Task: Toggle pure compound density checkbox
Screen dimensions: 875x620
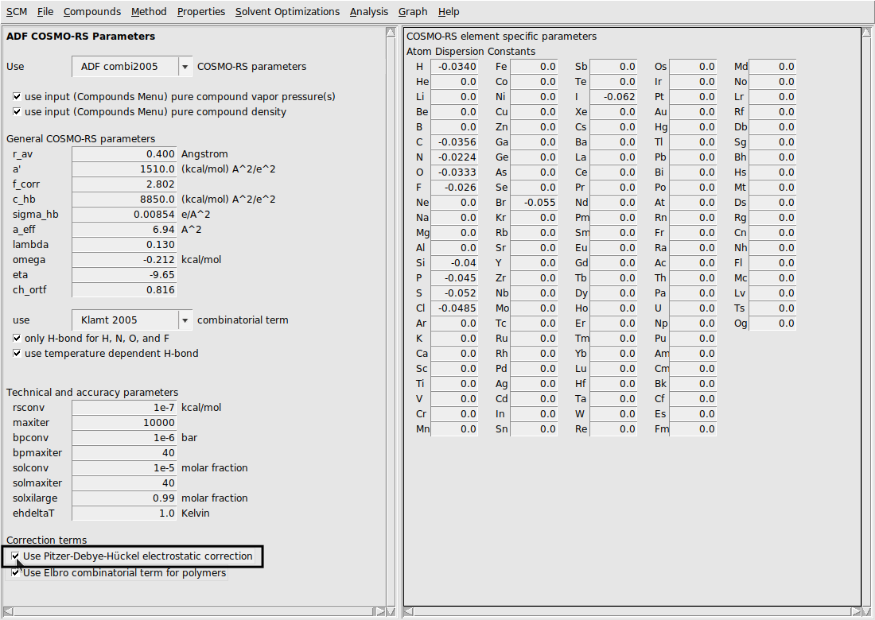Action: tap(17, 112)
